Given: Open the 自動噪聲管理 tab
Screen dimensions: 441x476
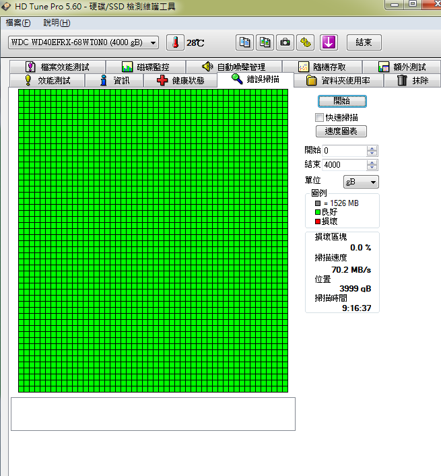Looking at the screenshot, I should tap(234, 67).
